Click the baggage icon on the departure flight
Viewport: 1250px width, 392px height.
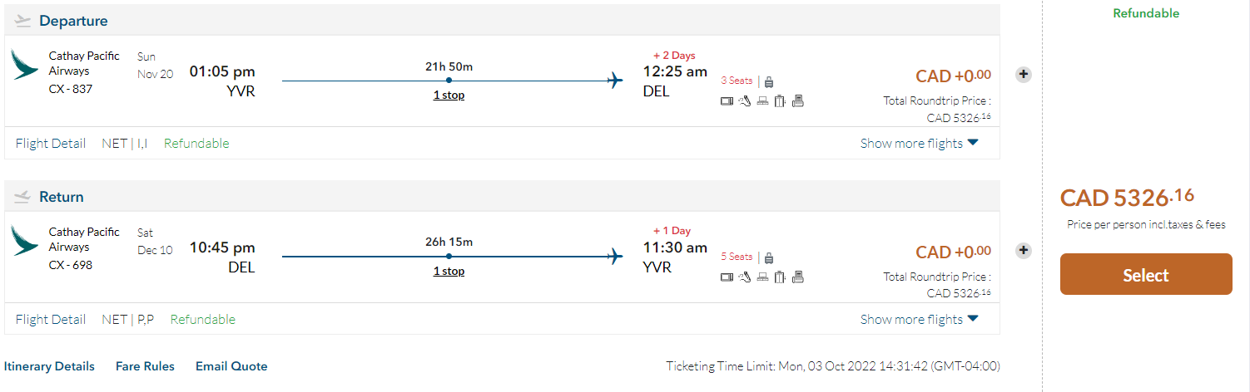click(768, 81)
